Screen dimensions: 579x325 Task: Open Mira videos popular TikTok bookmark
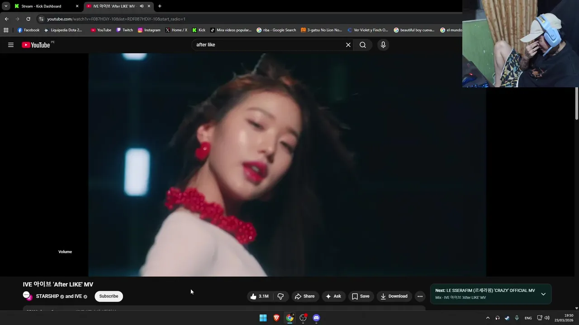(x=231, y=30)
